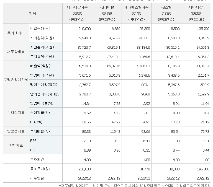
Task: Click the 부채총계(억원) row label
Action: click(x=42, y=56)
